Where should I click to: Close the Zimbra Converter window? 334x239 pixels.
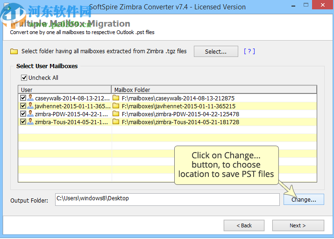(x=323, y=5)
